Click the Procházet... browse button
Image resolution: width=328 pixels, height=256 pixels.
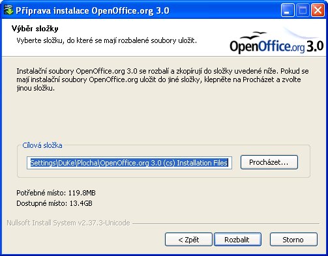(x=269, y=162)
